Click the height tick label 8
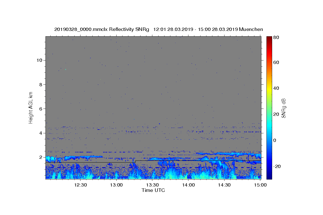This screenshot has width=323, height=215. pyautogui.click(x=41, y=84)
